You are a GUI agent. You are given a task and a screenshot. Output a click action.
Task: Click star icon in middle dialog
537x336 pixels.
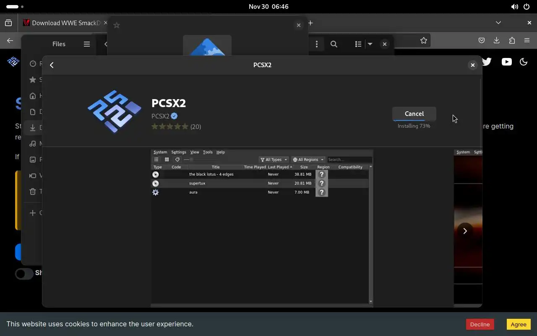[117, 25]
